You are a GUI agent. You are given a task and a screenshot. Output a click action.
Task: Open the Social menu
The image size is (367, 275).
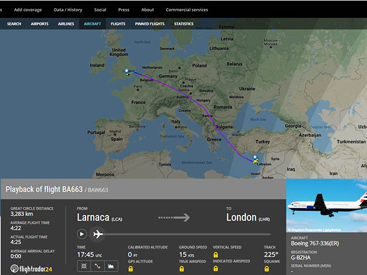pos(100,10)
